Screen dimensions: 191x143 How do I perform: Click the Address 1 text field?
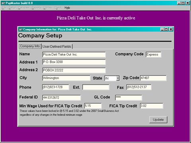74,62
